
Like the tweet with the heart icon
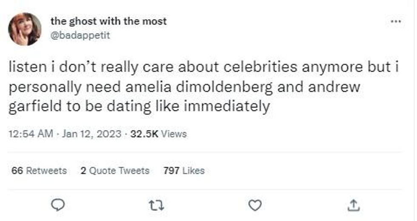tap(254, 206)
